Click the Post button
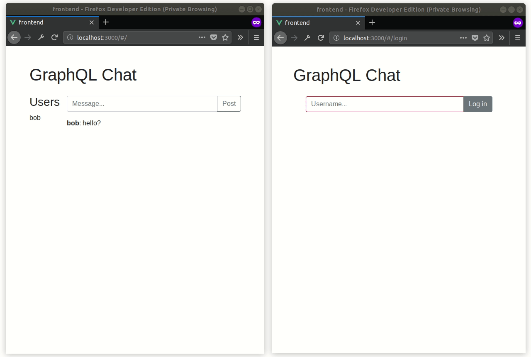This screenshot has height=357, width=531. point(229,104)
